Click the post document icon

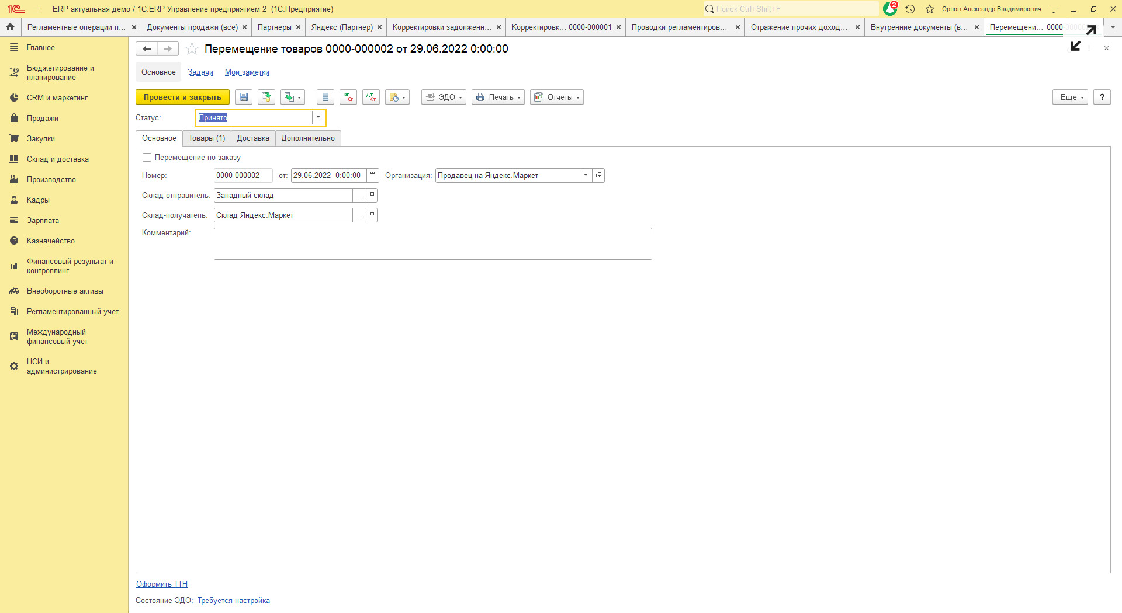pyautogui.click(x=266, y=97)
